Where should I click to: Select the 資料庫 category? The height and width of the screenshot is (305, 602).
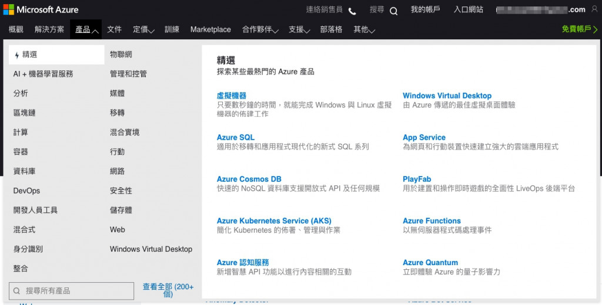[x=24, y=171]
